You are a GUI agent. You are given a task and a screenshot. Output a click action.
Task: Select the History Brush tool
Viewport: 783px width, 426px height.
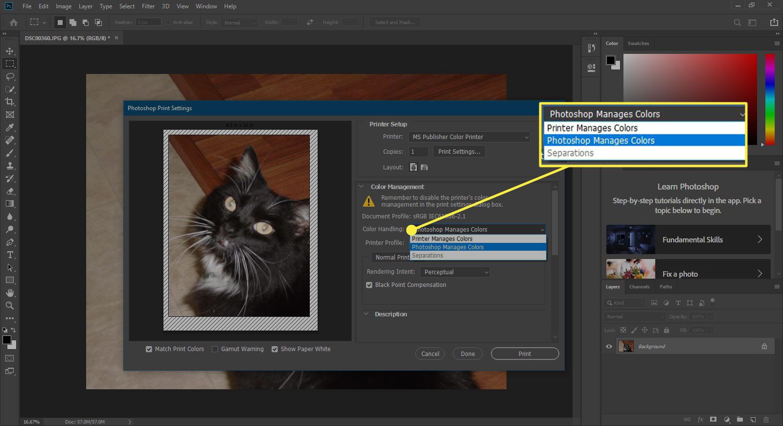[x=10, y=178]
